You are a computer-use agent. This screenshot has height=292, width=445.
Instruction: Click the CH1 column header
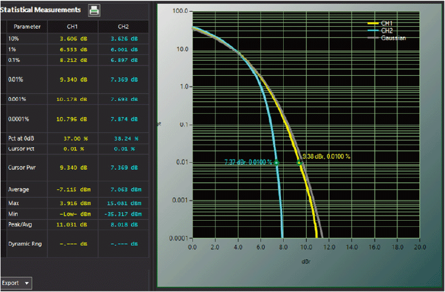click(x=73, y=27)
